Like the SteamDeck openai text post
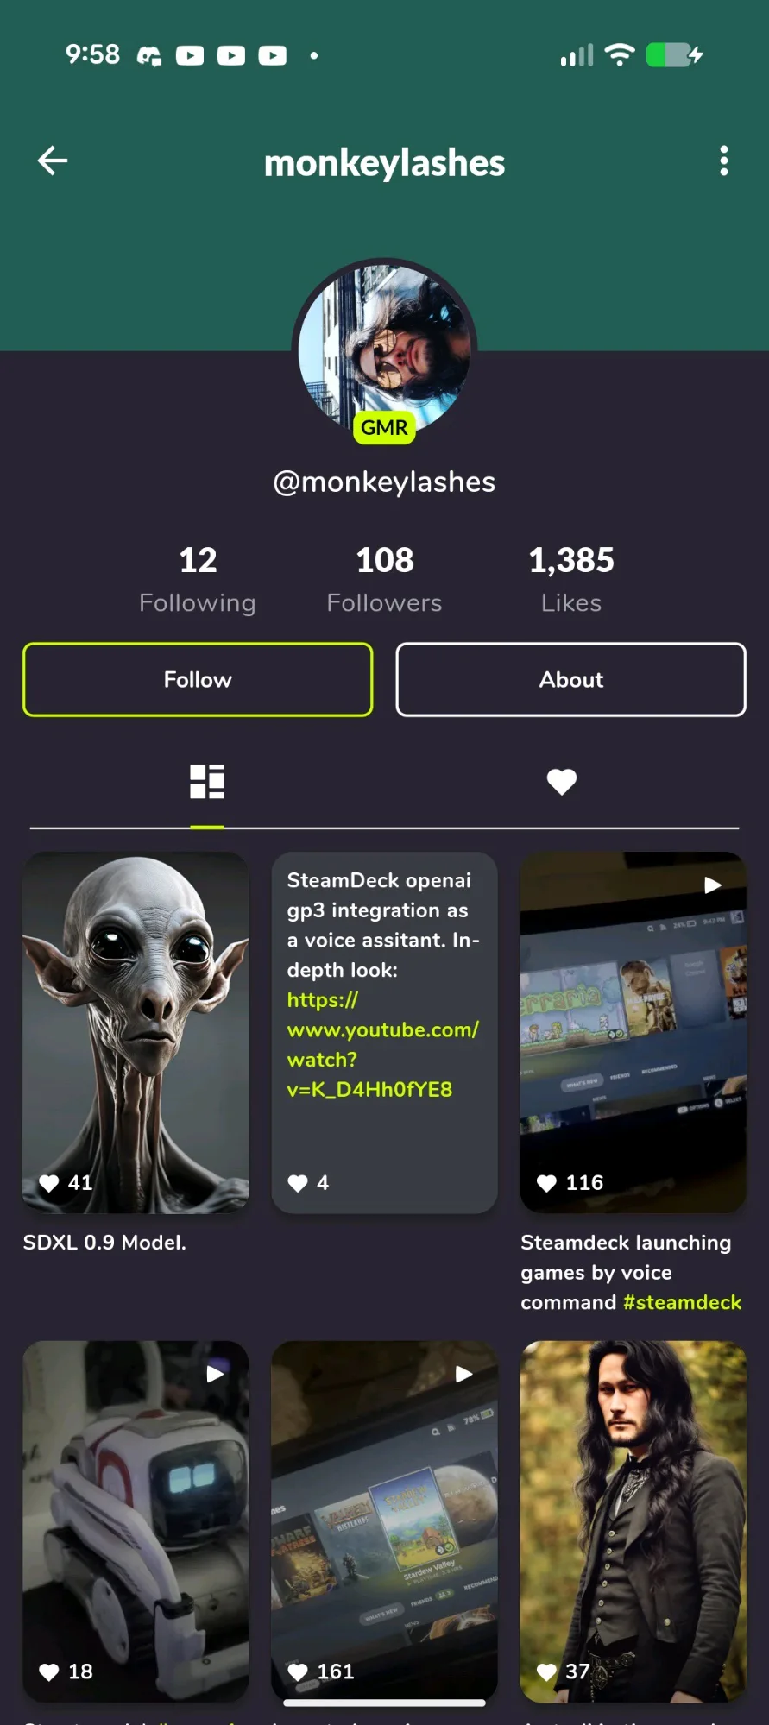This screenshot has width=769, height=1725. (x=298, y=1183)
